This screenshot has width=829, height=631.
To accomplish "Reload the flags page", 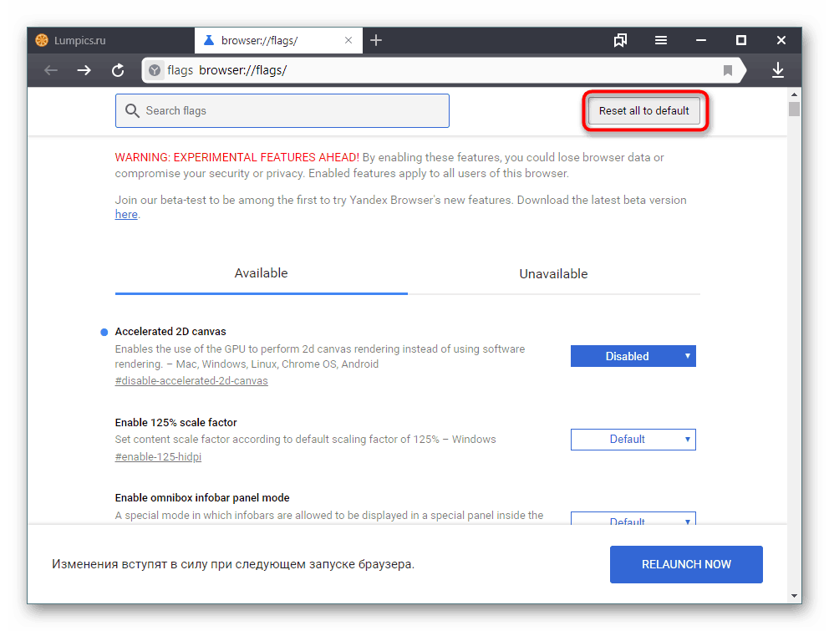I will [117, 70].
